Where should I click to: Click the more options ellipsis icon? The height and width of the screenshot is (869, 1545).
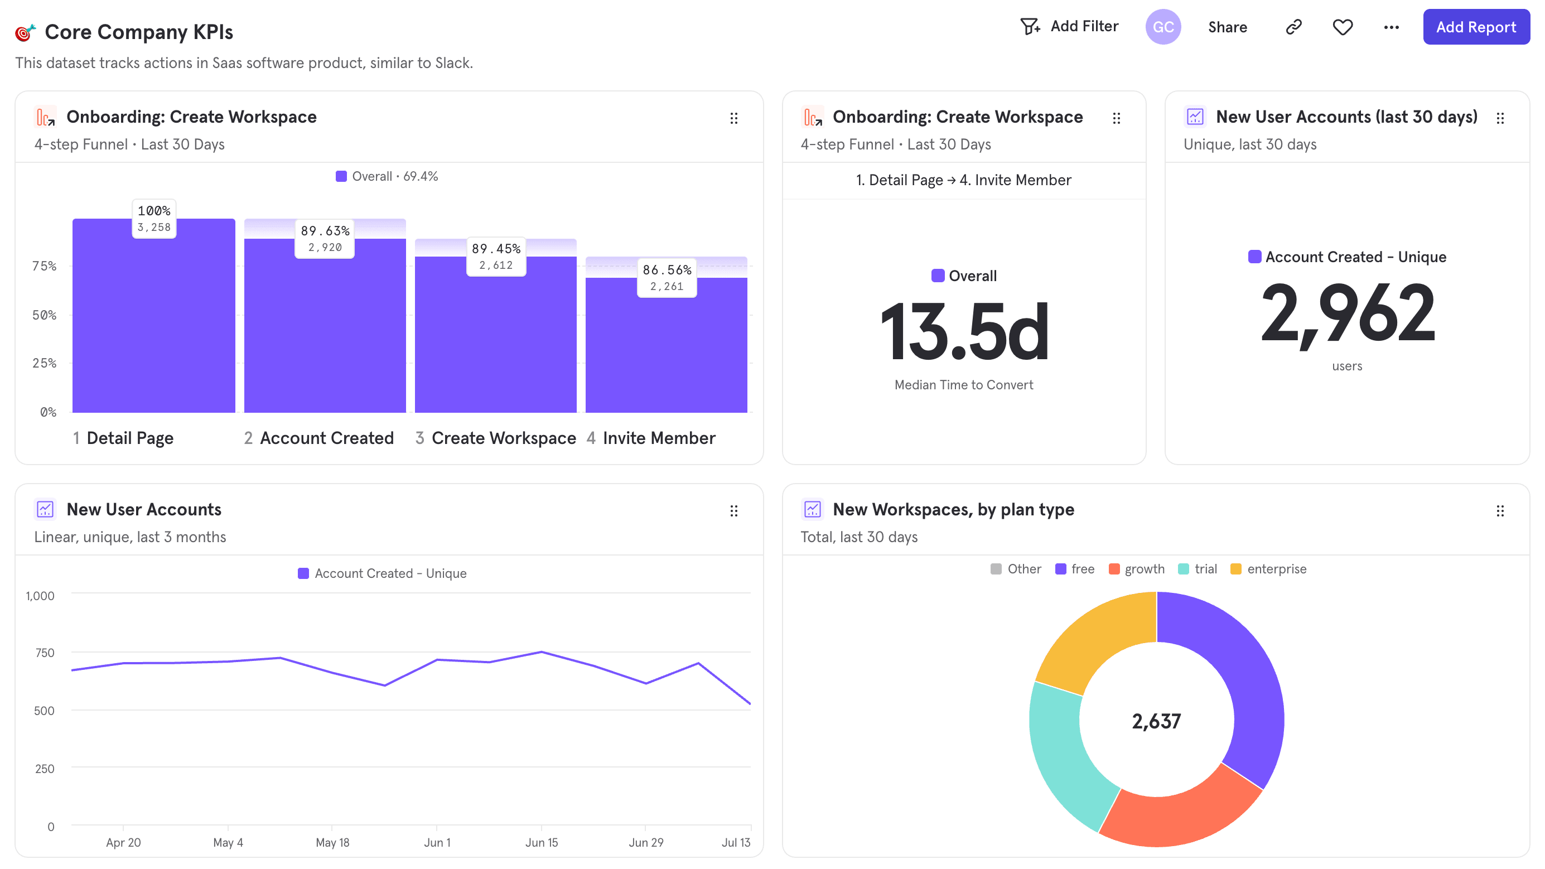click(1391, 27)
